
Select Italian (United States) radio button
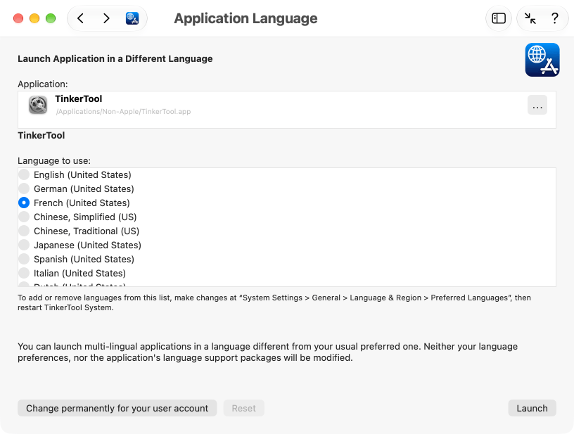tap(24, 274)
